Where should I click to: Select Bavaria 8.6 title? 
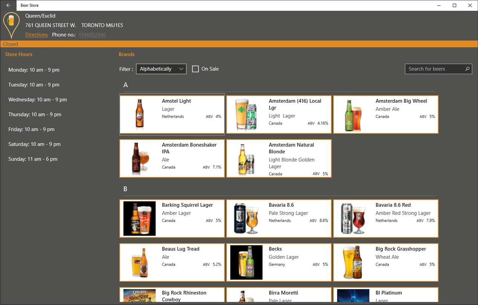[x=281, y=205]
